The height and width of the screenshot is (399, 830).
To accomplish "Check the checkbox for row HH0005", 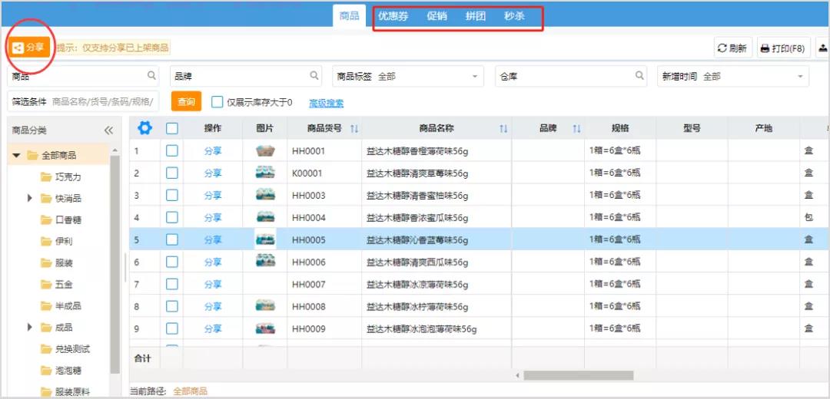I will click(x=172, y=239).
